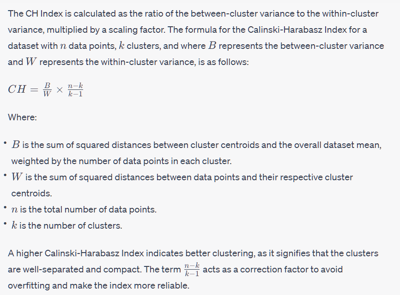Click the B over W fraction

(x=47, y=89)
